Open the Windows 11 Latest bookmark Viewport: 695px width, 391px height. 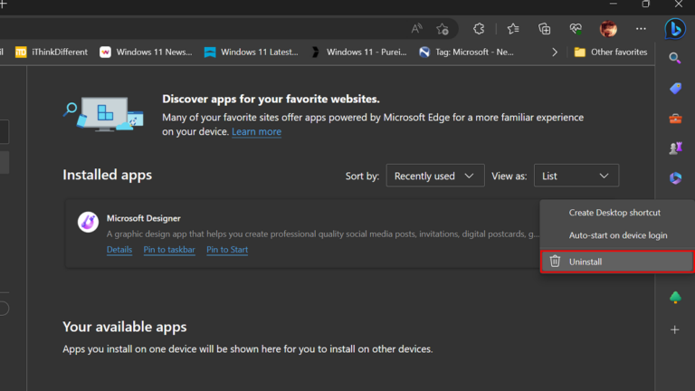tap(251, 52)
